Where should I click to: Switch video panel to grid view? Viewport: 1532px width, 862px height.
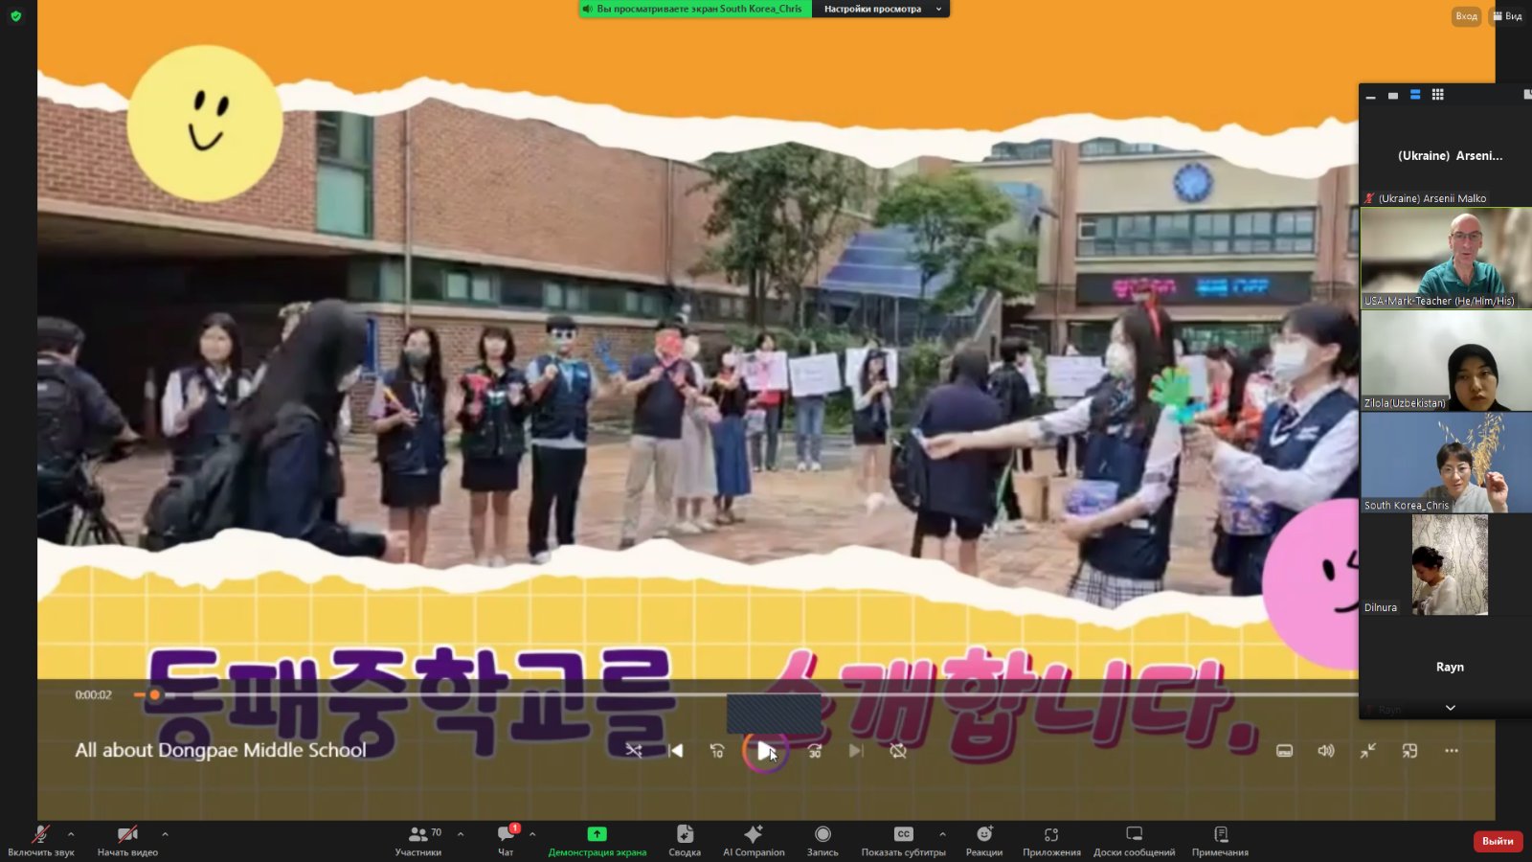(x=1437, y=95)
